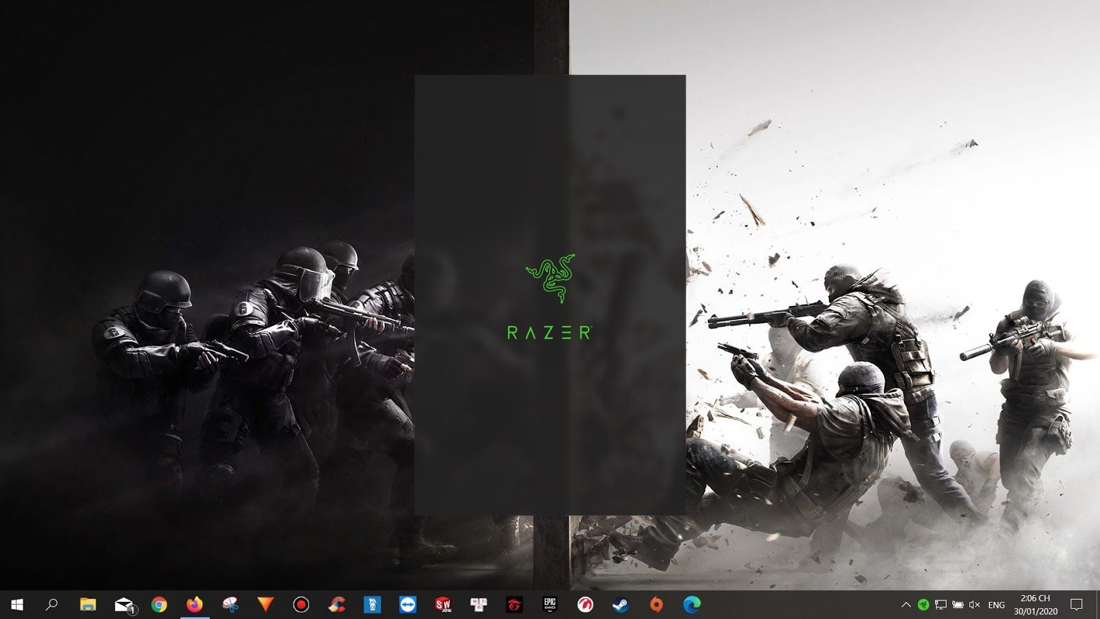Launch Microsoft Edge
1100x619 pixels.
[693, 606]
